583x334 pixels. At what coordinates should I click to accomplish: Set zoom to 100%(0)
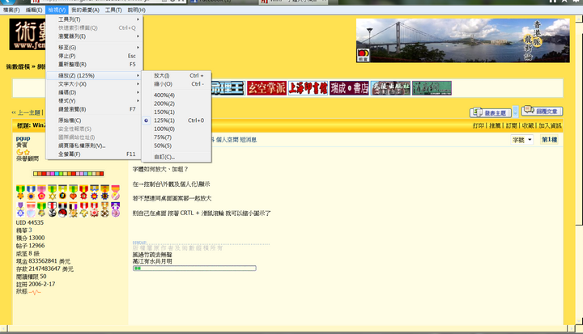pyautogui.click(x=177, y=129)
